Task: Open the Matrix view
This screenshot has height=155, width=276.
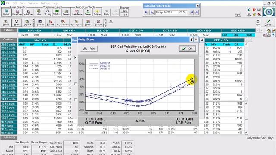Action: [x=6, y=12]
